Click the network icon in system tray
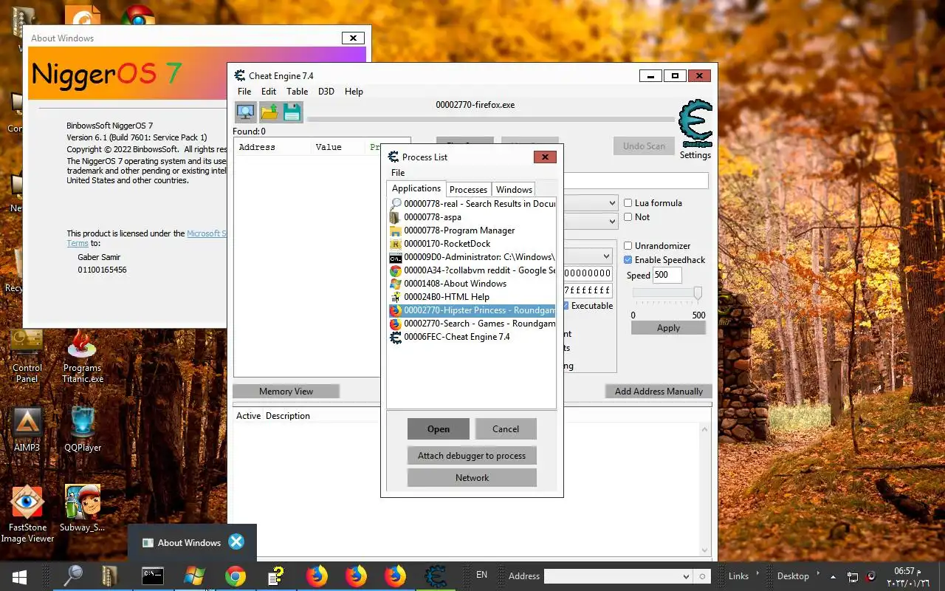This screenshot has width=945, height=591. [853, 576]
